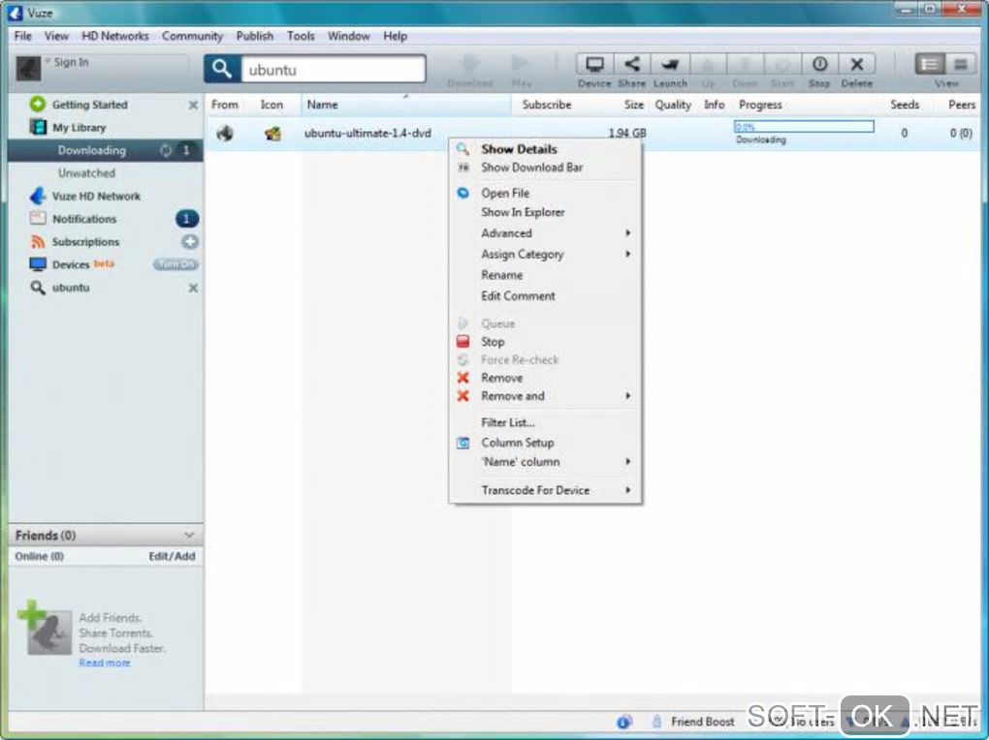Image resolution: width=989 pixels, height=740 pixels.
Task: Switch to compact view icon
Action: pyautogui.click(x=961, y=64)
